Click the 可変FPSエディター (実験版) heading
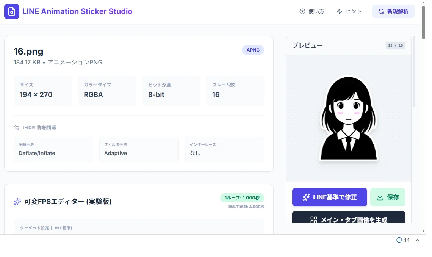The image size is (432, 257). click(x=68, y=201)
